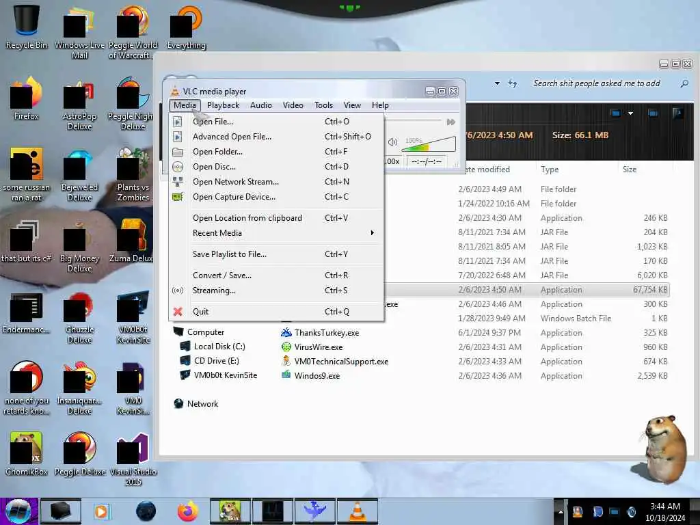Adjust the VLC volume slider
This screenshot has width=700, height=525.
click(x=429, y=145)
